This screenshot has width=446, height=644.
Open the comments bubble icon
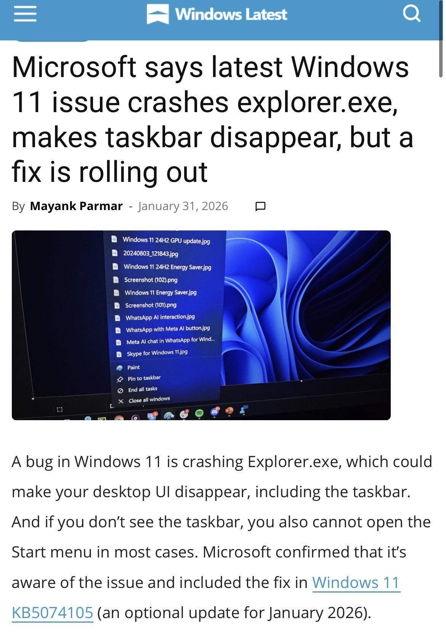[260, 206]
